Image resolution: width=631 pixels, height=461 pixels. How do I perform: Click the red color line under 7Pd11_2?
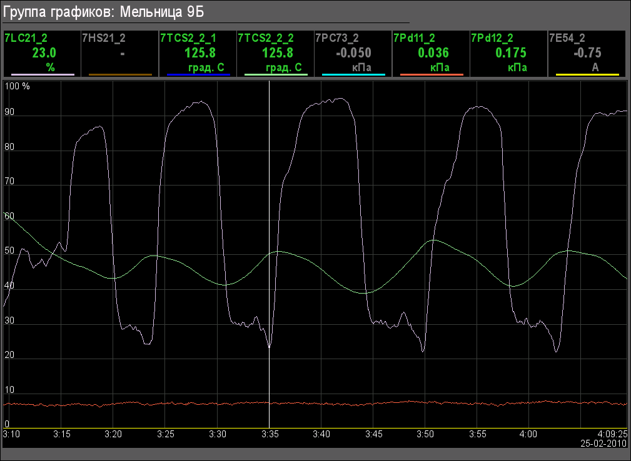(432, 74)
